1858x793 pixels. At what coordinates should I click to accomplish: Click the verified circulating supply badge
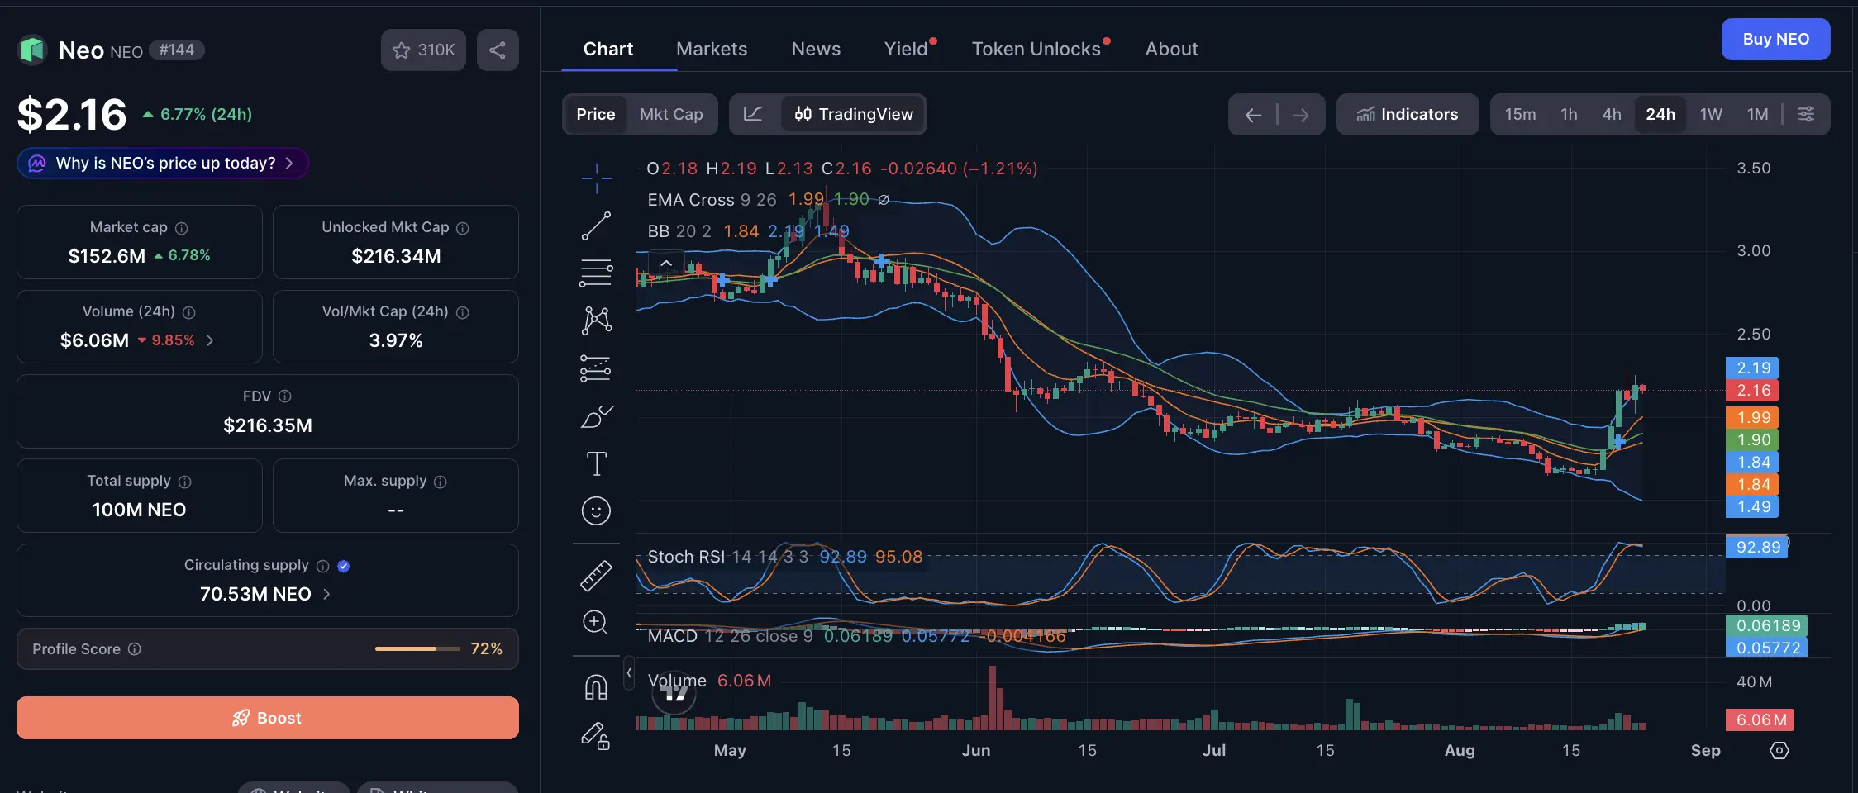(344, 566)
